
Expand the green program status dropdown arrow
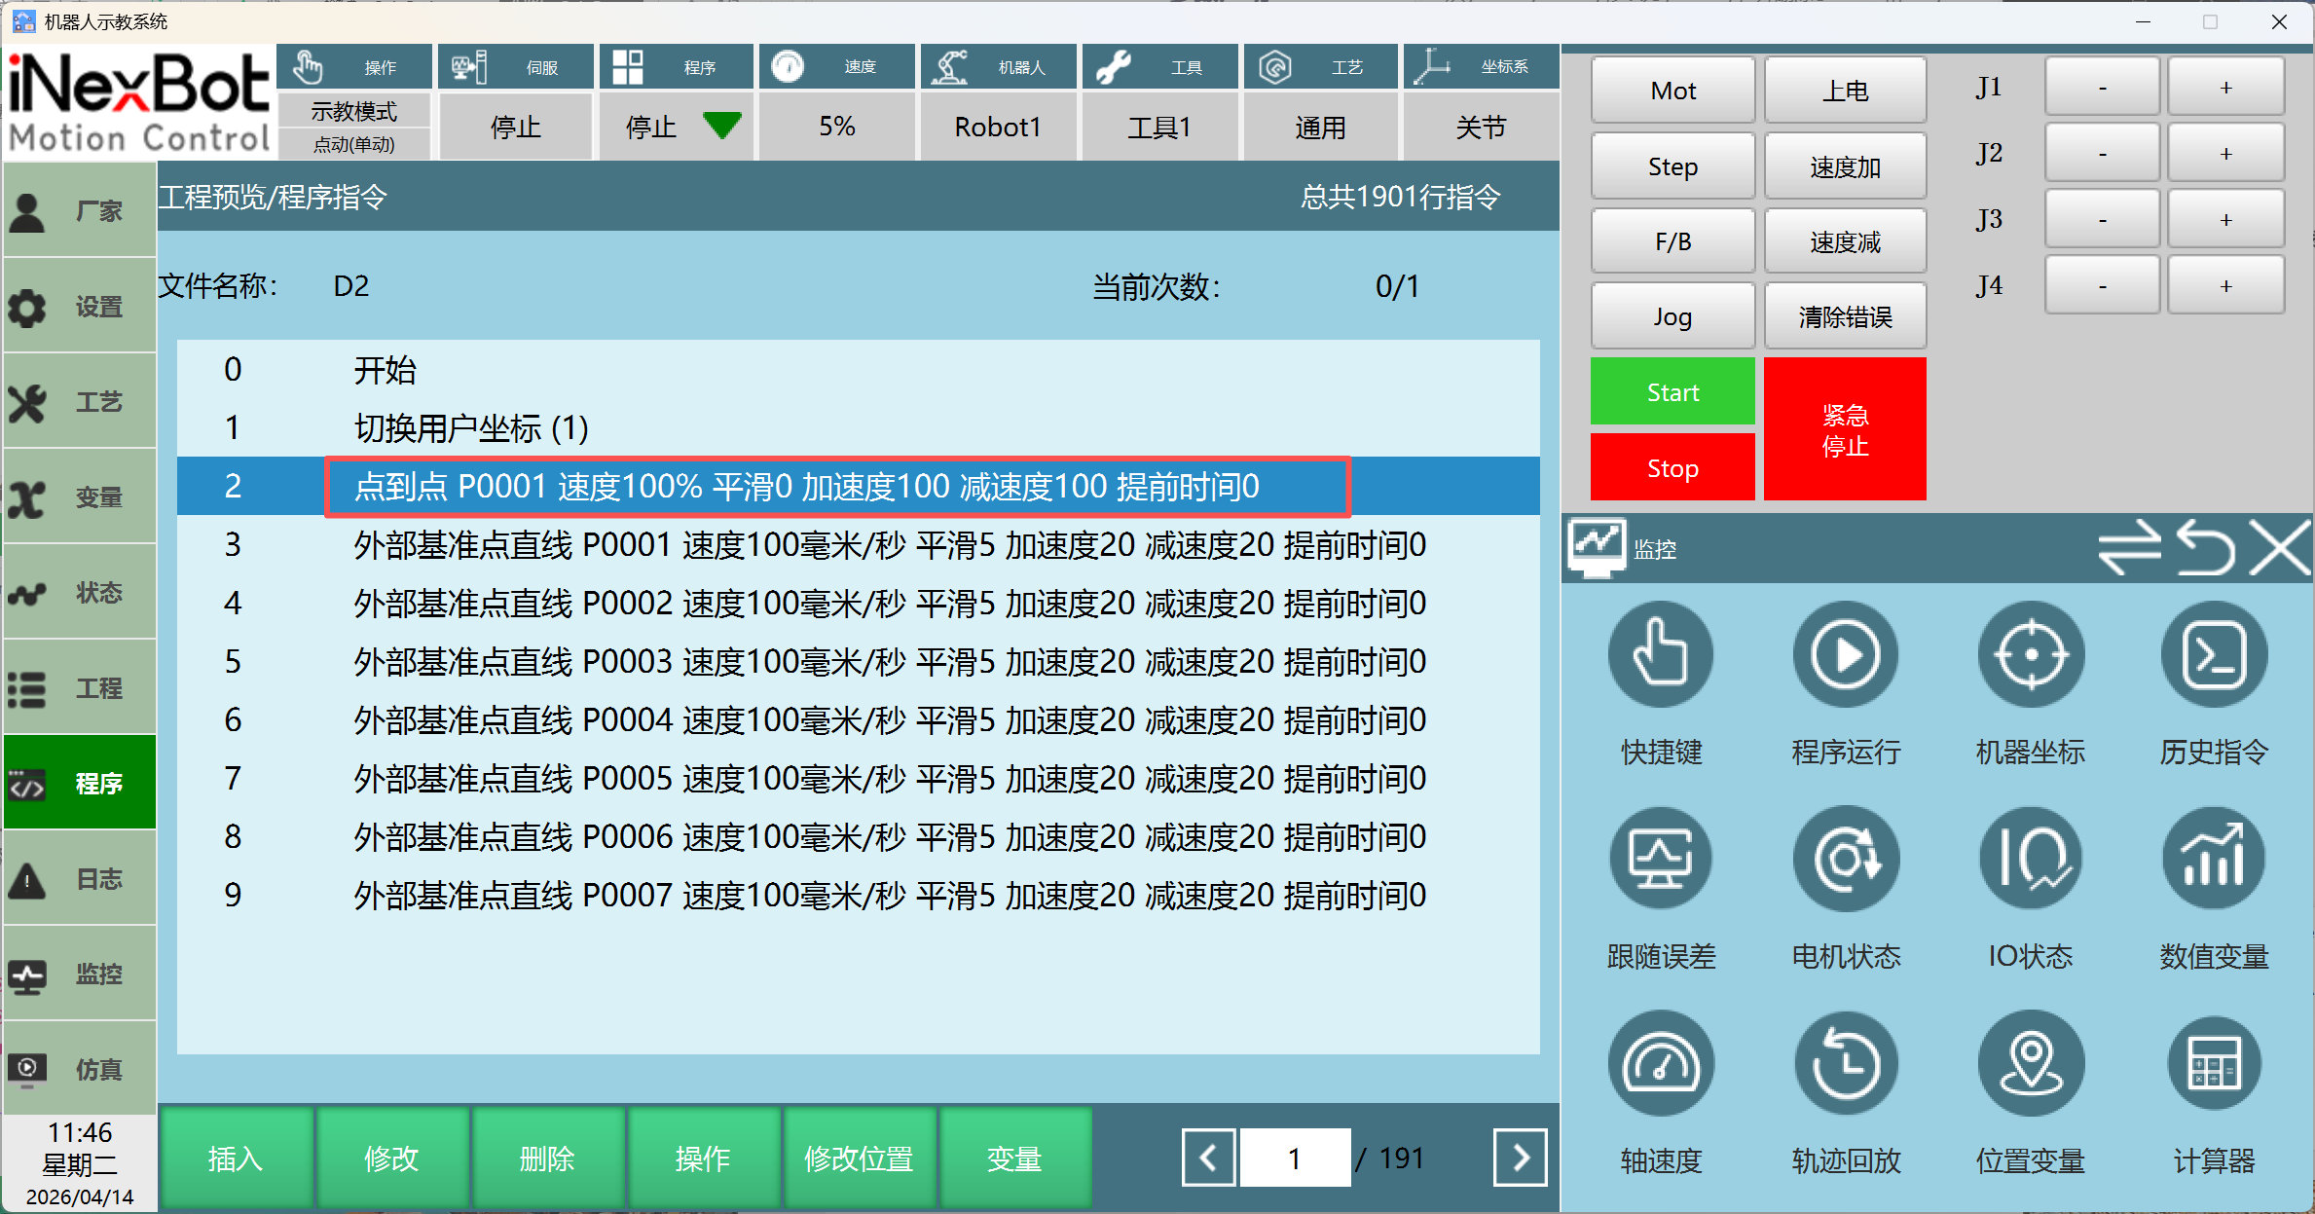pos(721,126)
